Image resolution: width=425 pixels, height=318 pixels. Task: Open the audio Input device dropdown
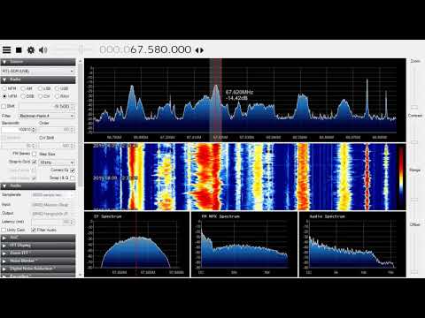pos(53,205)
